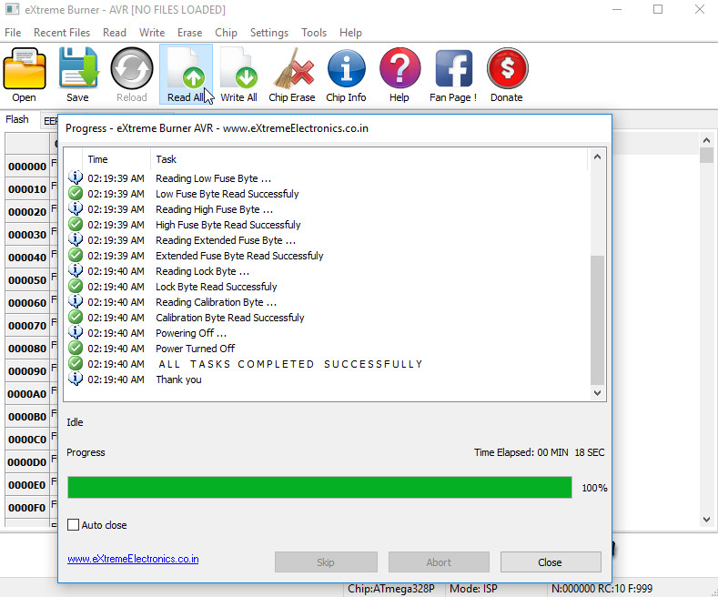718x597 pixels.
Task: Click the Donate dollar icon
Action: [x=508, y=68]
